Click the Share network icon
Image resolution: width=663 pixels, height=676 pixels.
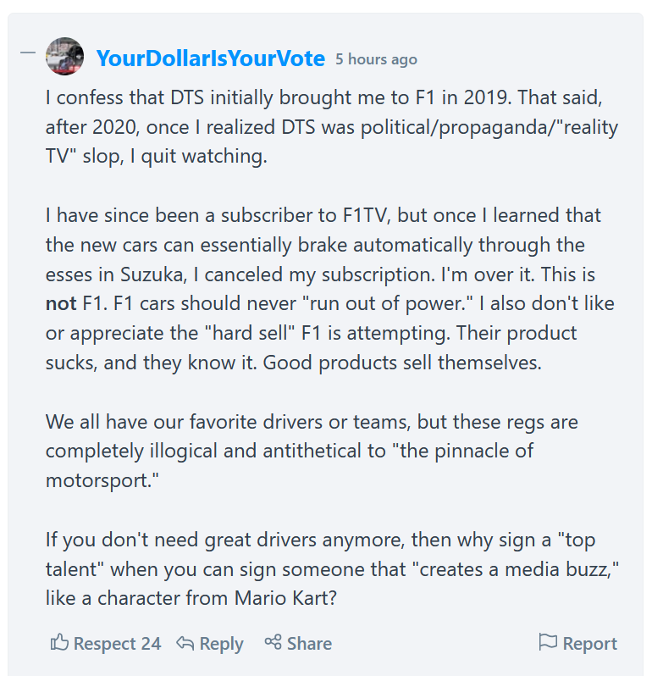[273, 643]
